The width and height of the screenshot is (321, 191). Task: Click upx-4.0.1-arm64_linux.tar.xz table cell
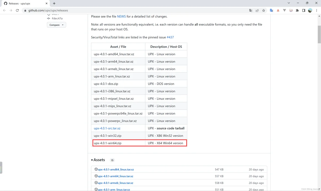118,61
